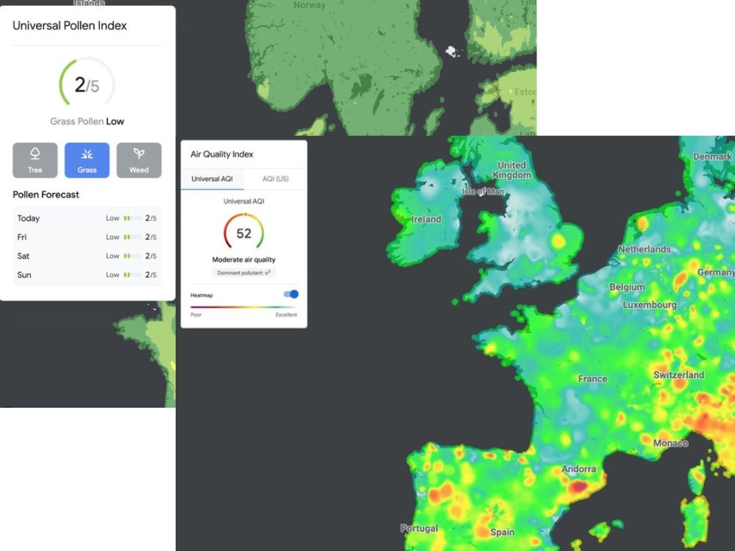Image resolution: width=735 pixels, height=551 pixels.
Task: Select the Grass pollen button
Action: click(87, 160)
